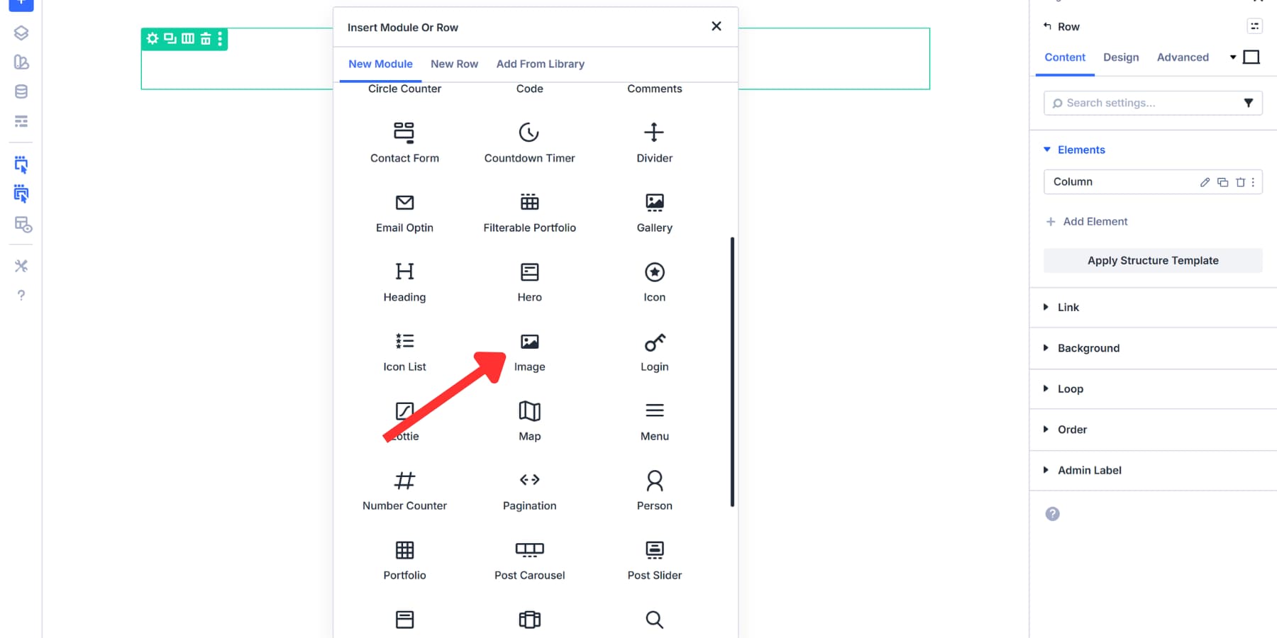Click Apply Structure Template
The image size is (1277, 638).
tap(1152, 260)
